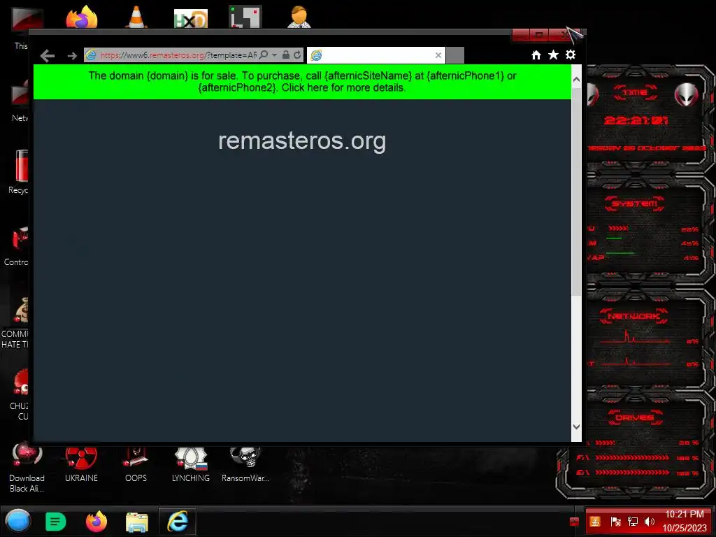
Task: Open the user avatar desktop icon
Action: pos(299,17)
